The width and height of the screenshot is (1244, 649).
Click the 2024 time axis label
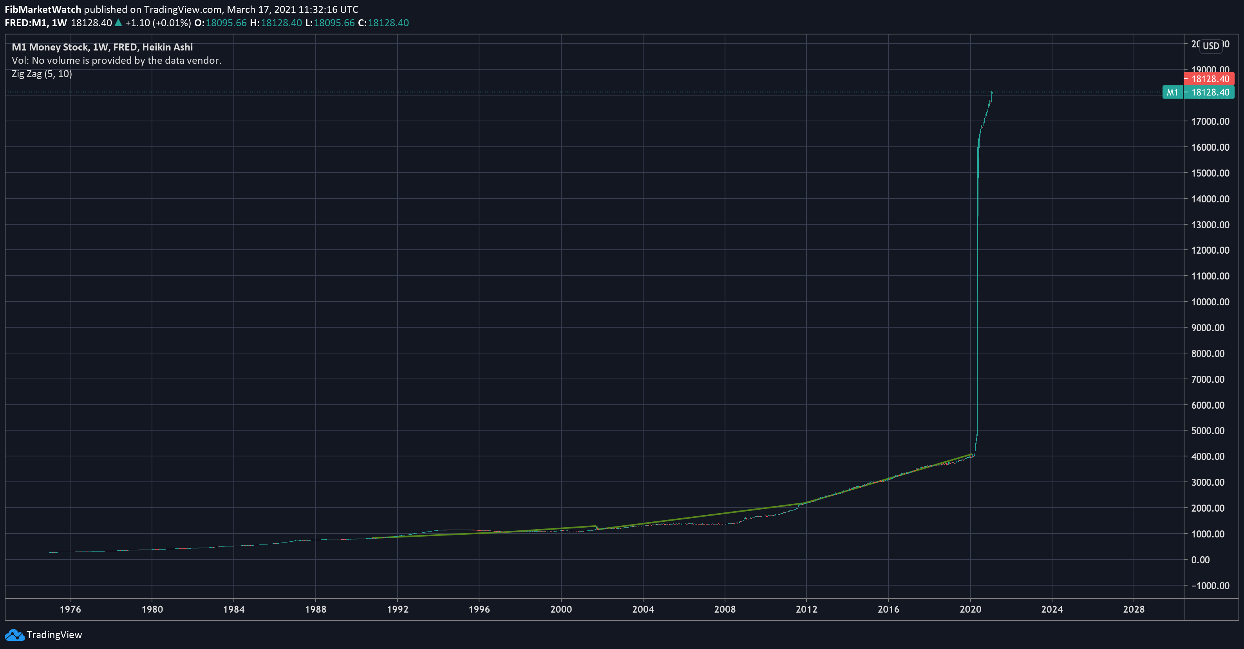[1052, 609]
